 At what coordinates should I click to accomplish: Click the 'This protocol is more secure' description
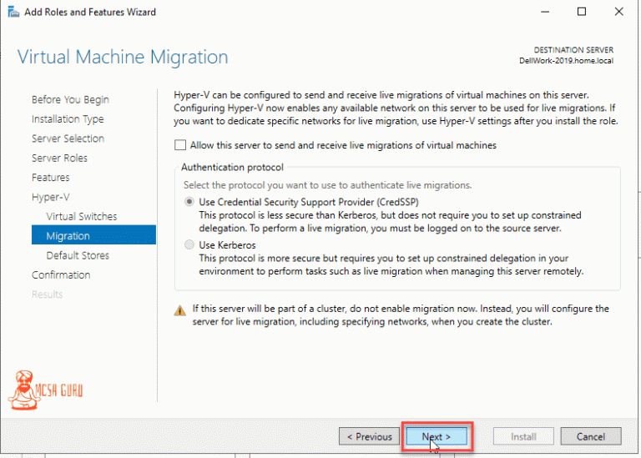coord(391,264)
